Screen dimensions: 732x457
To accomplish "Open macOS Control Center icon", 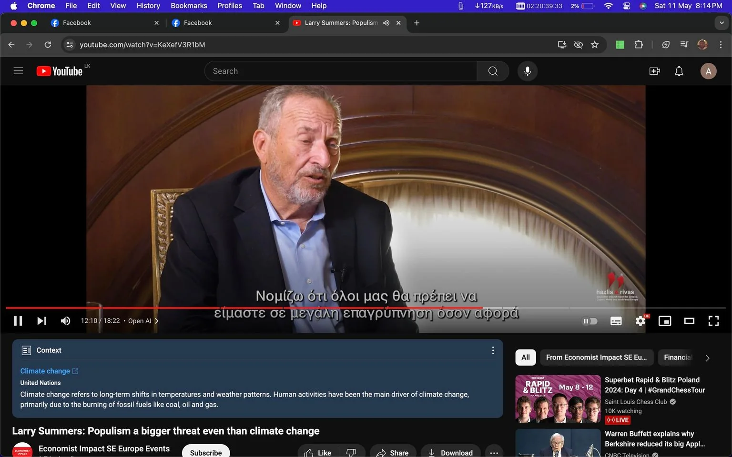I will click(627, 6).
